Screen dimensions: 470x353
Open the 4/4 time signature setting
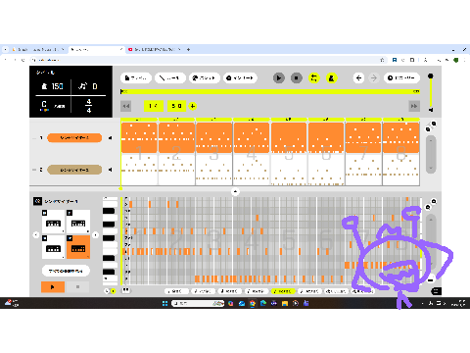tap(88, 106)
